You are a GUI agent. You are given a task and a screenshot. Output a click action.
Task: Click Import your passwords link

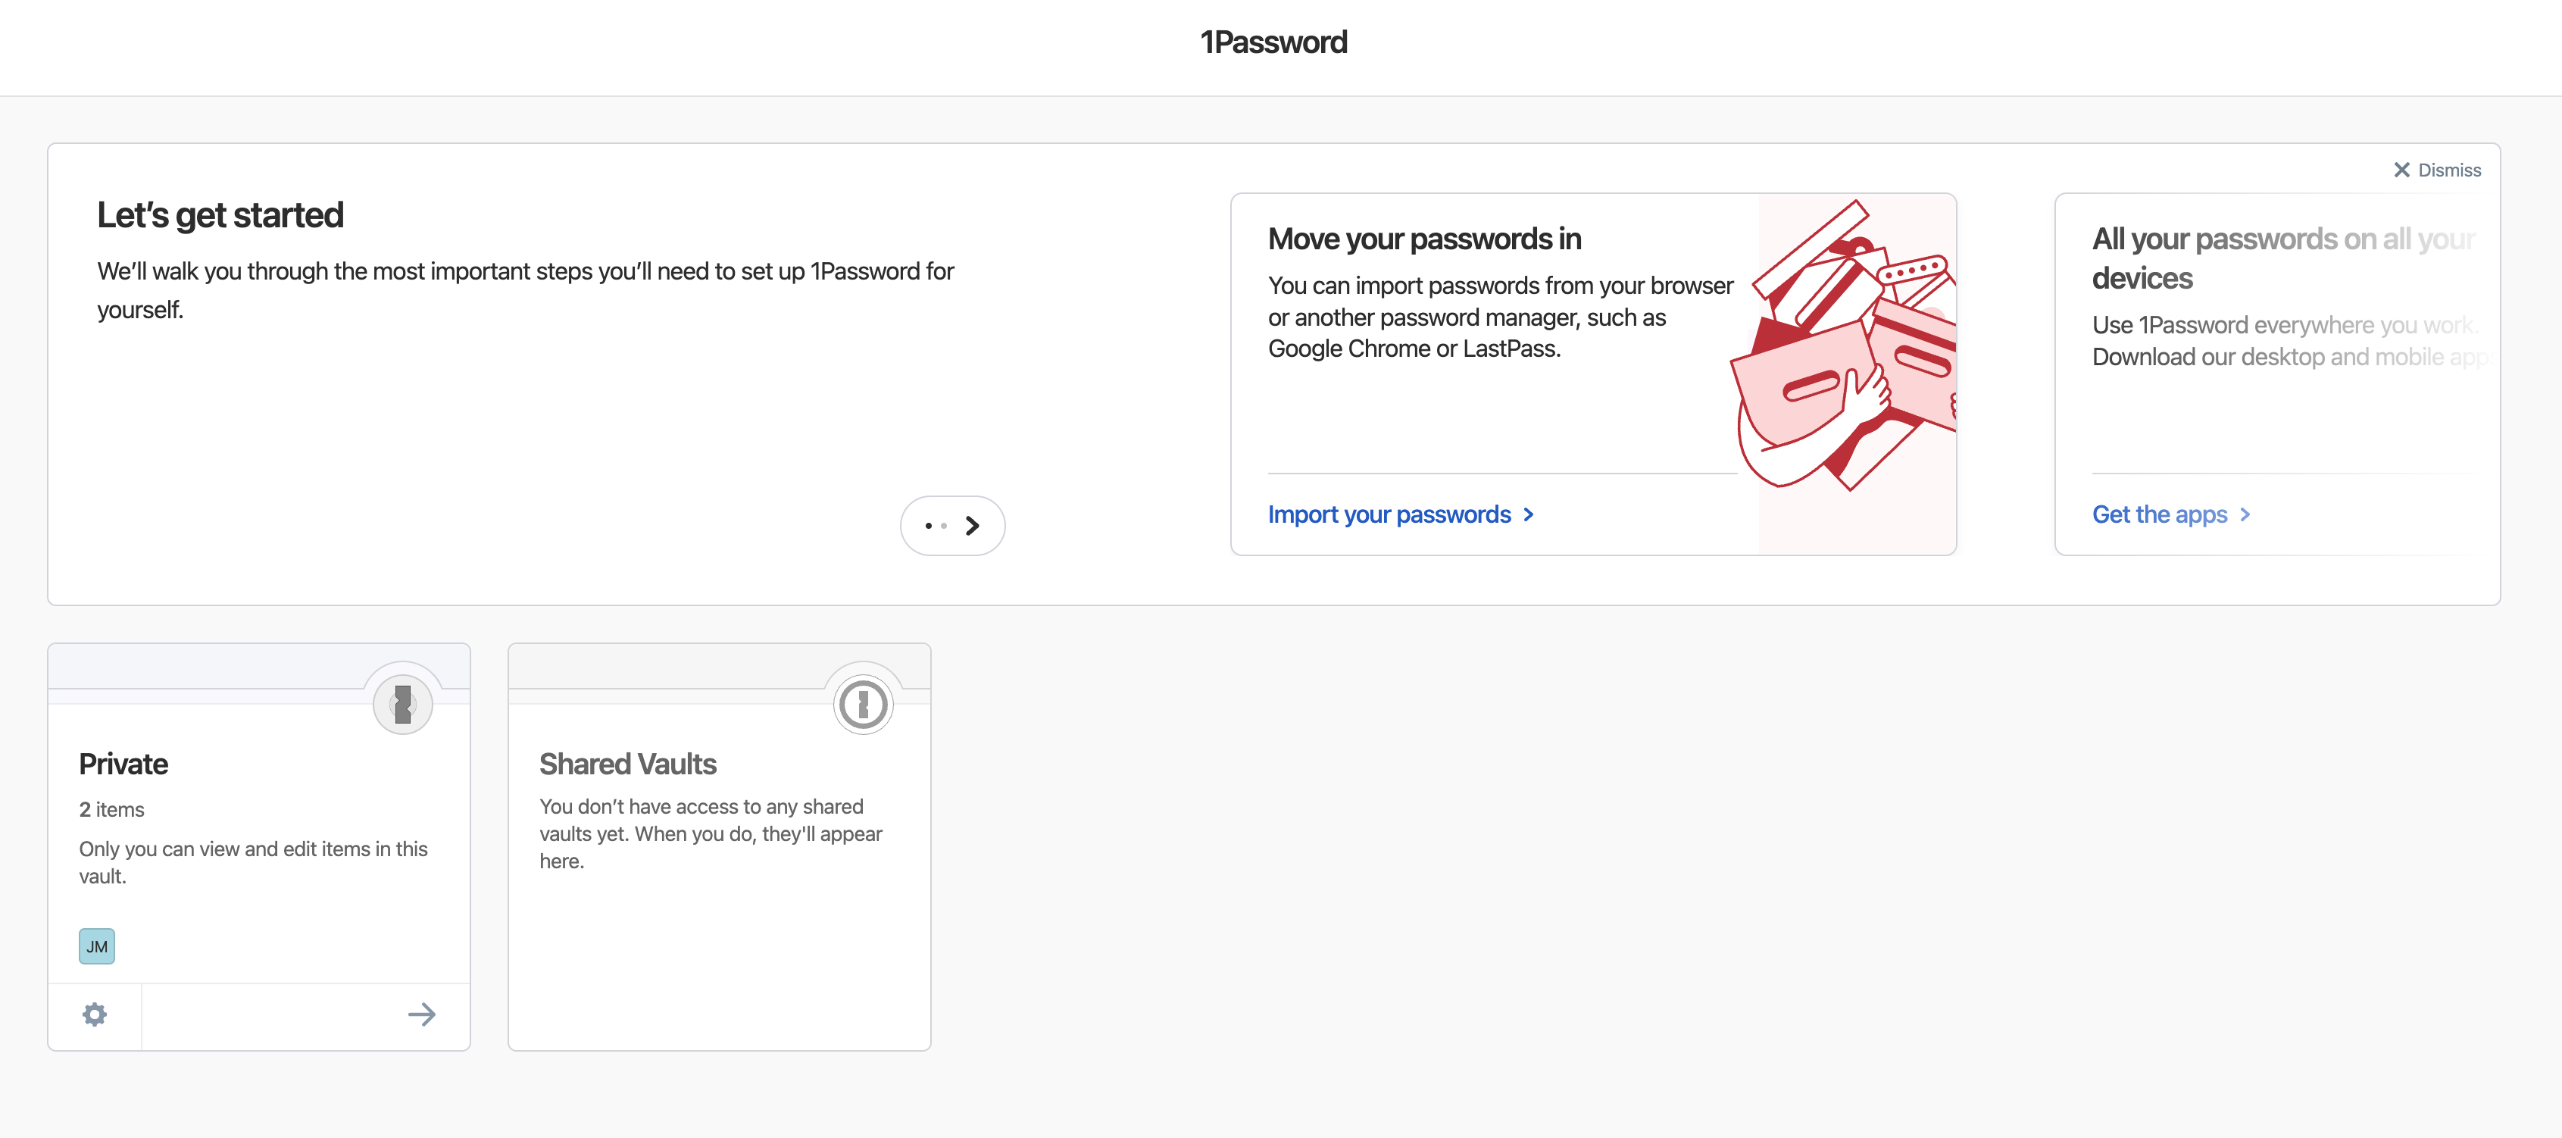(1389, 514)
